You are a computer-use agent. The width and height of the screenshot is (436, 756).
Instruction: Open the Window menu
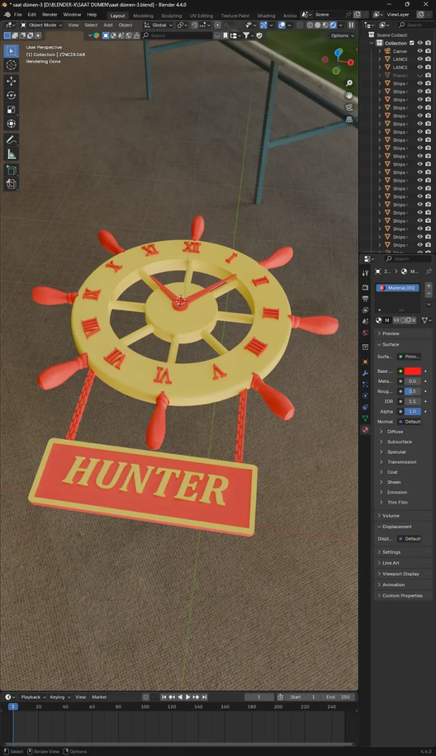tap(72, 14)
